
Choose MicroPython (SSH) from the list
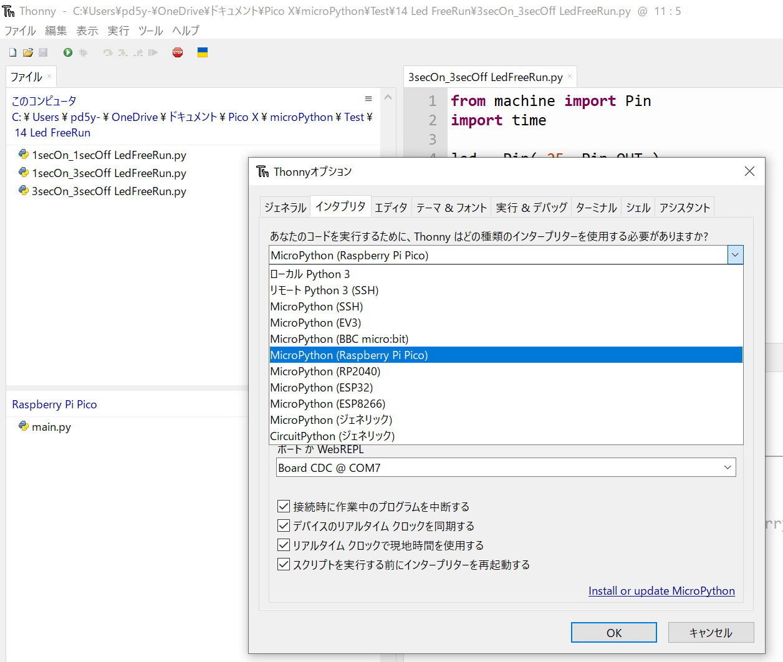click(x=506, y=307)
